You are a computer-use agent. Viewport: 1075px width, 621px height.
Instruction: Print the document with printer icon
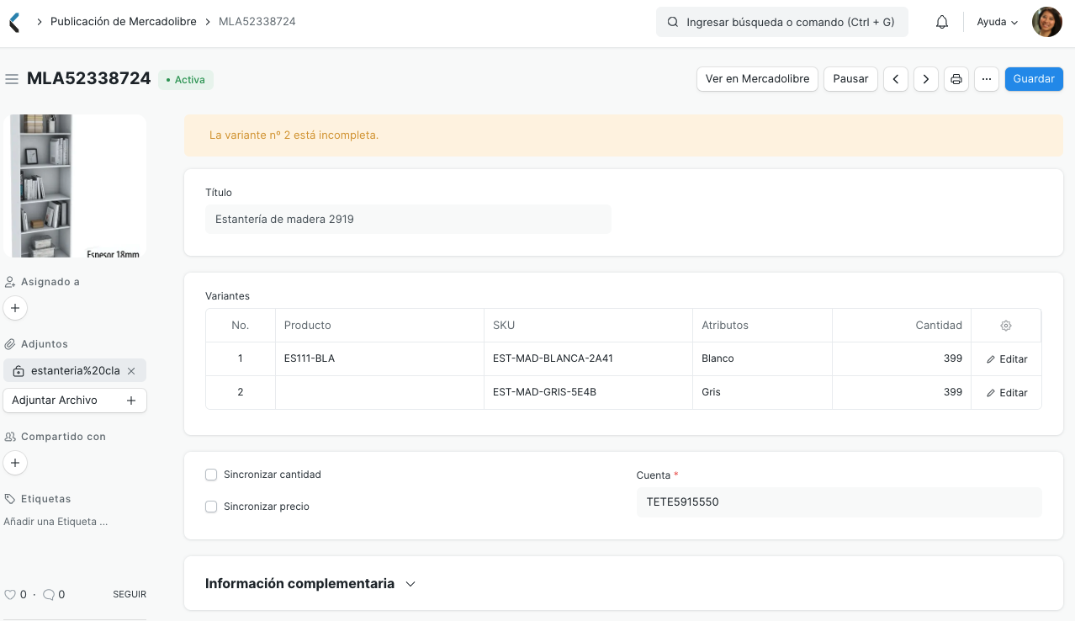point(956,79)
